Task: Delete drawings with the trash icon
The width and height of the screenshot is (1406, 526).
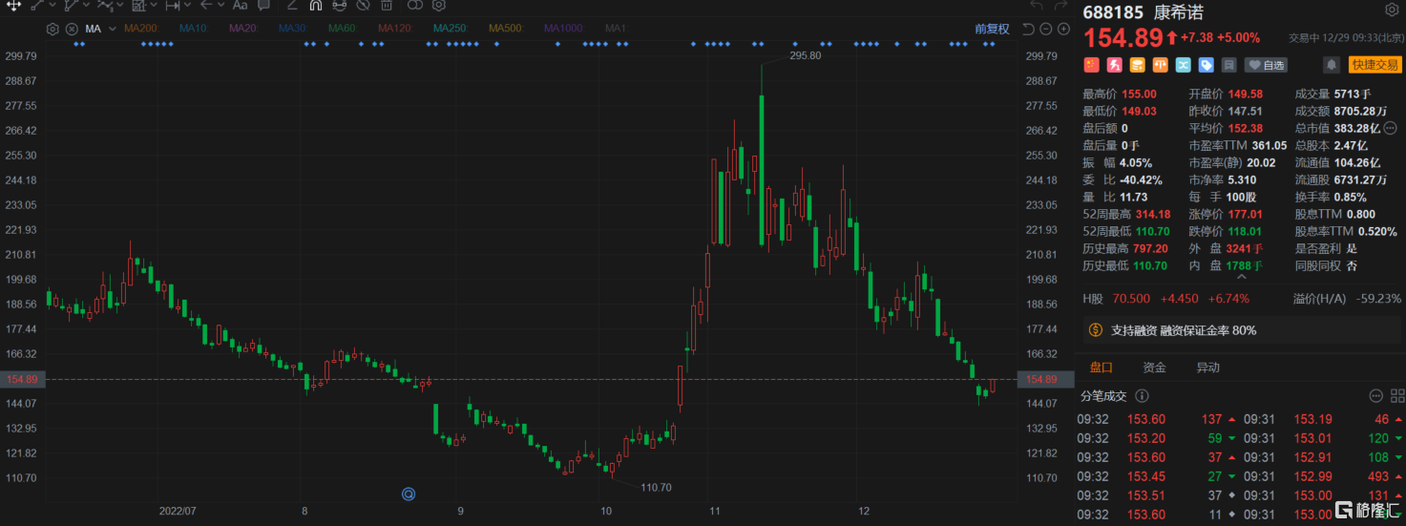Action: [x=387, y=5]
